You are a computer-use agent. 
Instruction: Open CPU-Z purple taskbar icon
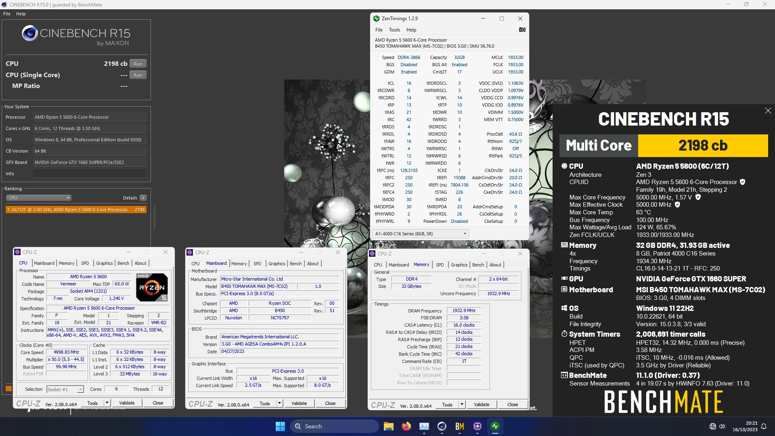click(x=478, y=426)
